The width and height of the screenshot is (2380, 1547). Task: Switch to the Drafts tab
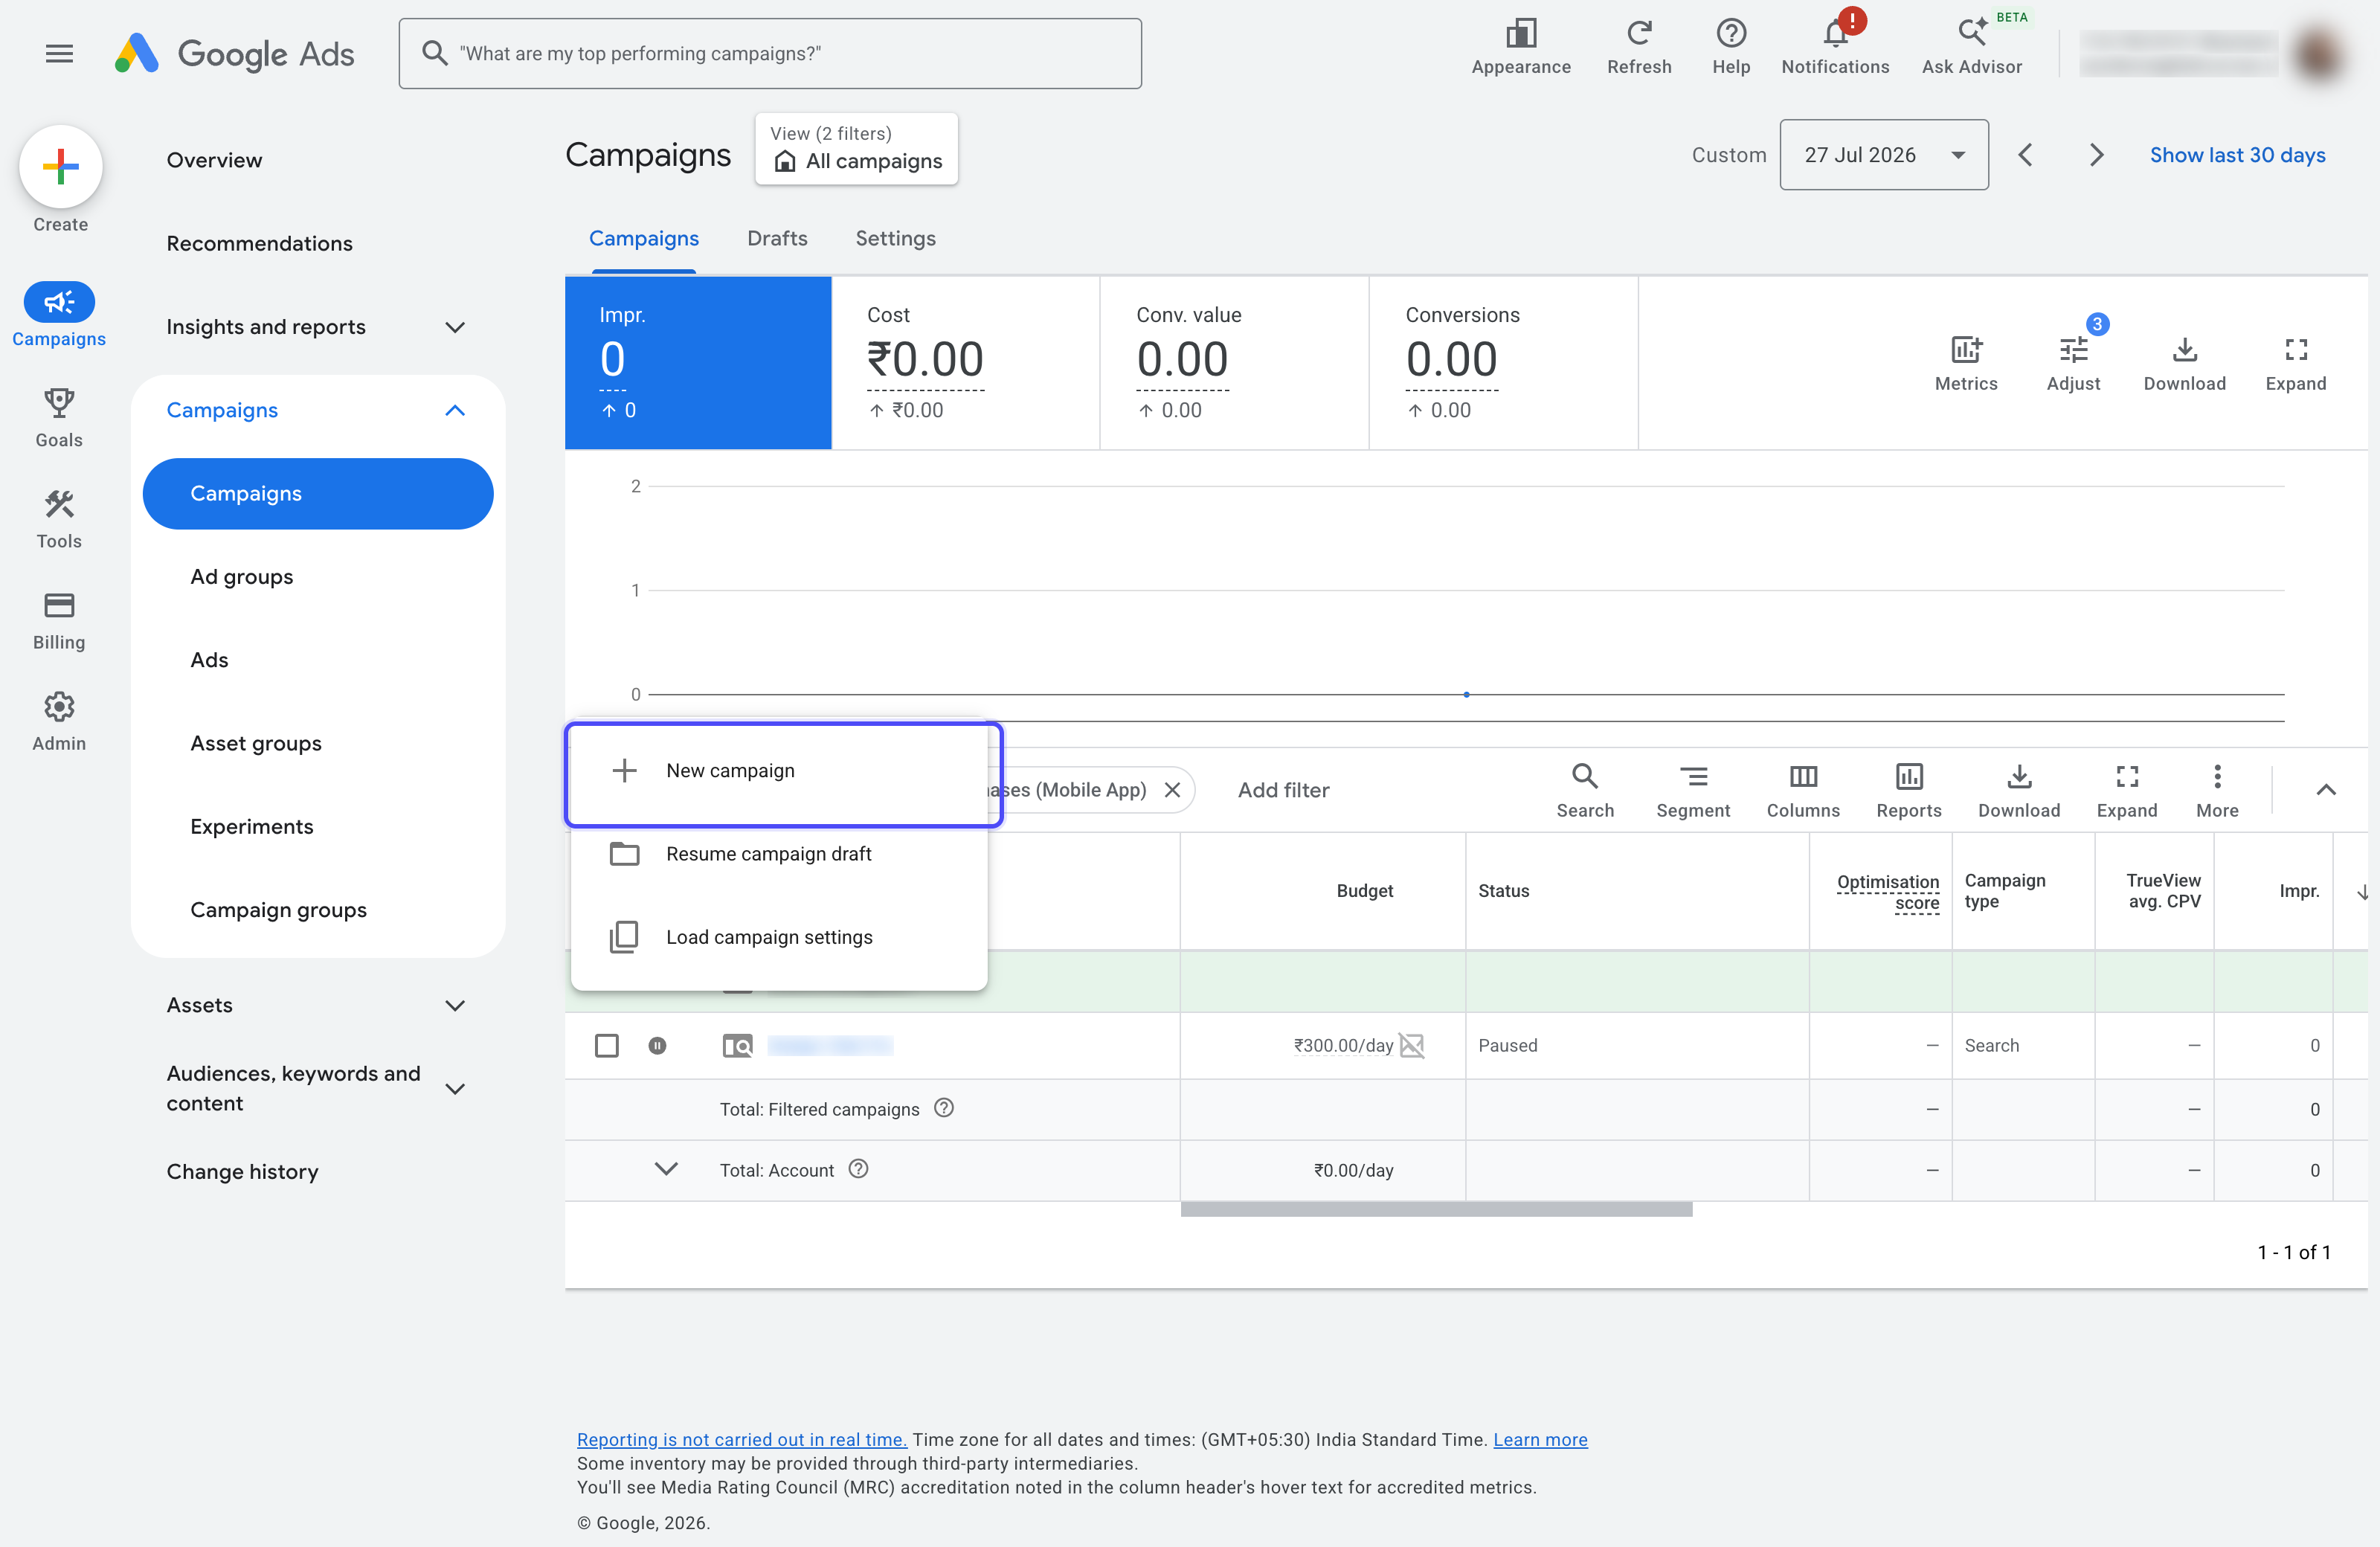point(777,238)
